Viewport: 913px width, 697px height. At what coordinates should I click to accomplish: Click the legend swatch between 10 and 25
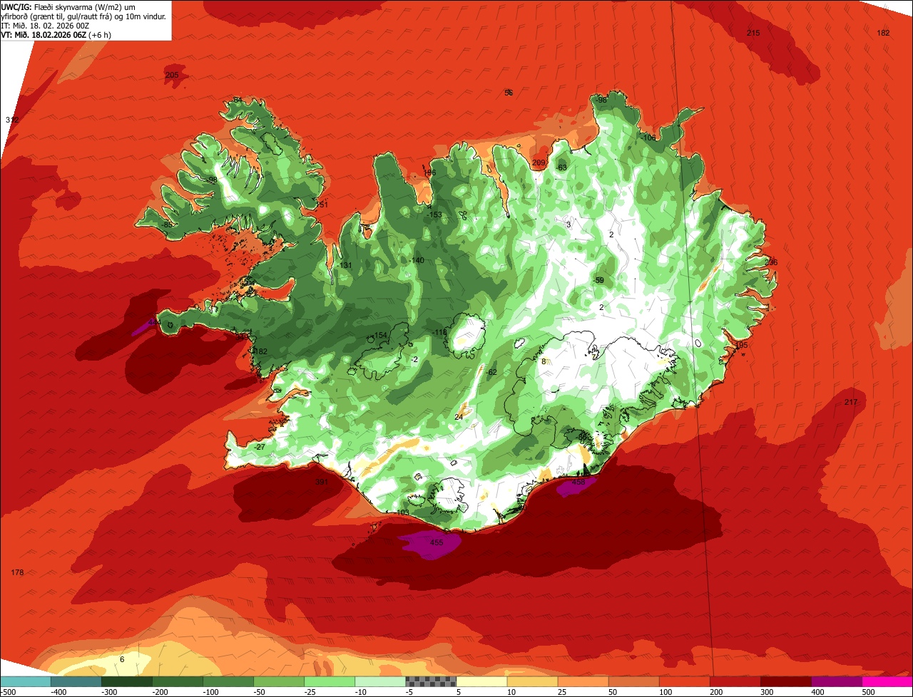[532, 681]
